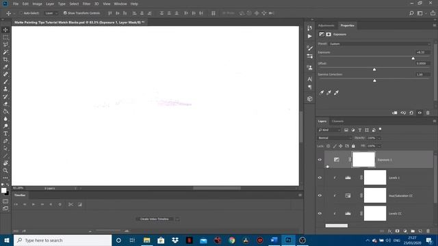
Task: Clip adjustment to layer below
Action: tap(394, 113)
